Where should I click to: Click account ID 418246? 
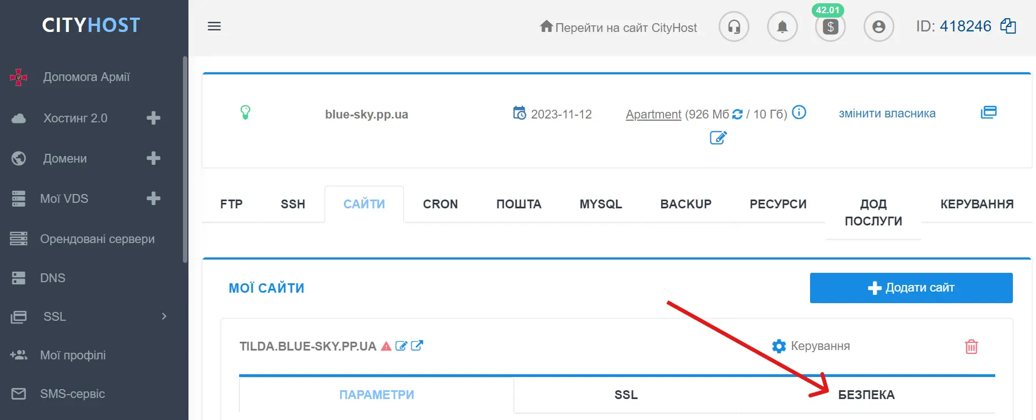pyautogui.click(x=965, y=26)
